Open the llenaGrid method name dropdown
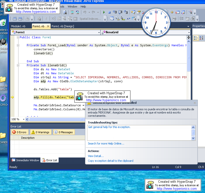Screen dimensions: 205x193 (189, 32)
